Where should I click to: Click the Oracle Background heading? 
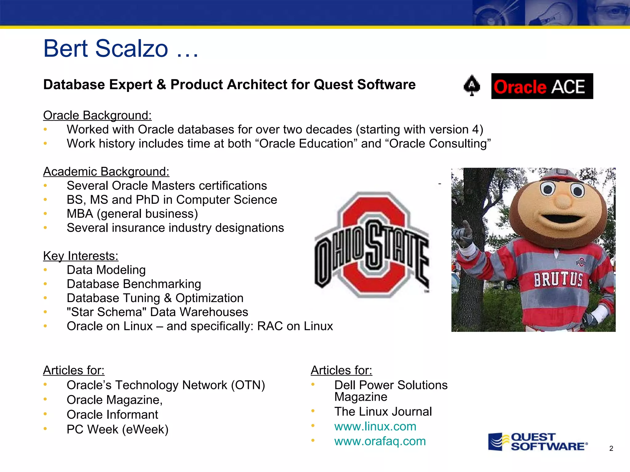pos(97,115)
